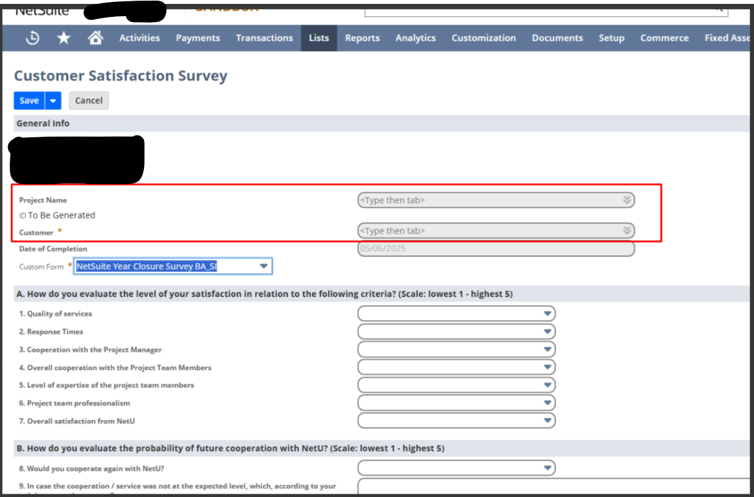Viewport: 754px width, 497px height.
Task: Open the Reports menu
Action: pos(362,38)
